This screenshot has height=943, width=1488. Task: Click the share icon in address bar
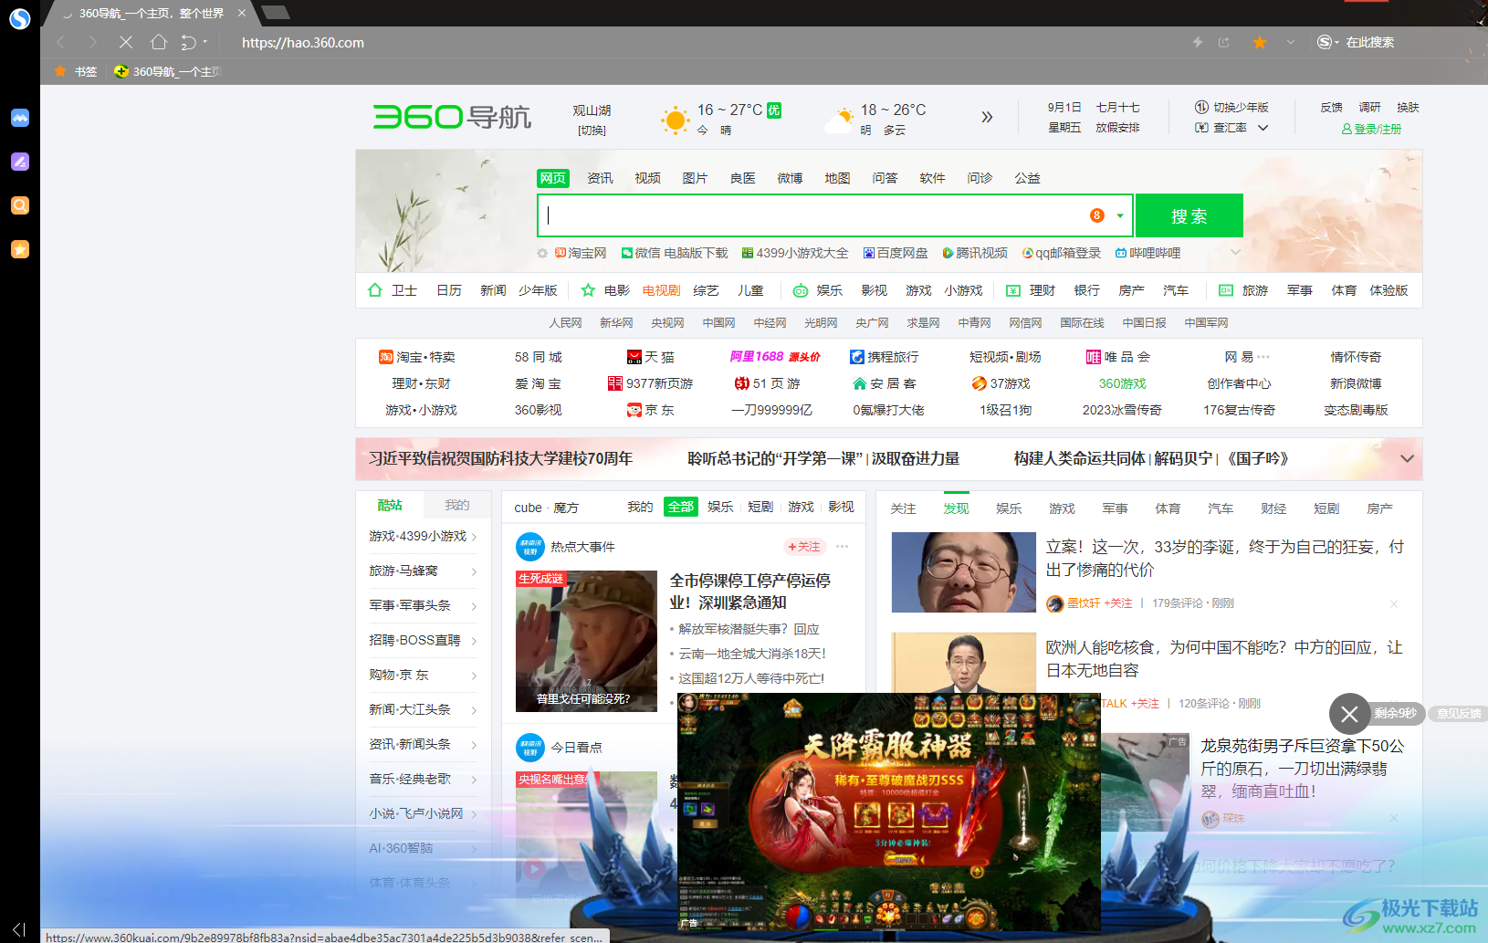tap(1224, 42)
